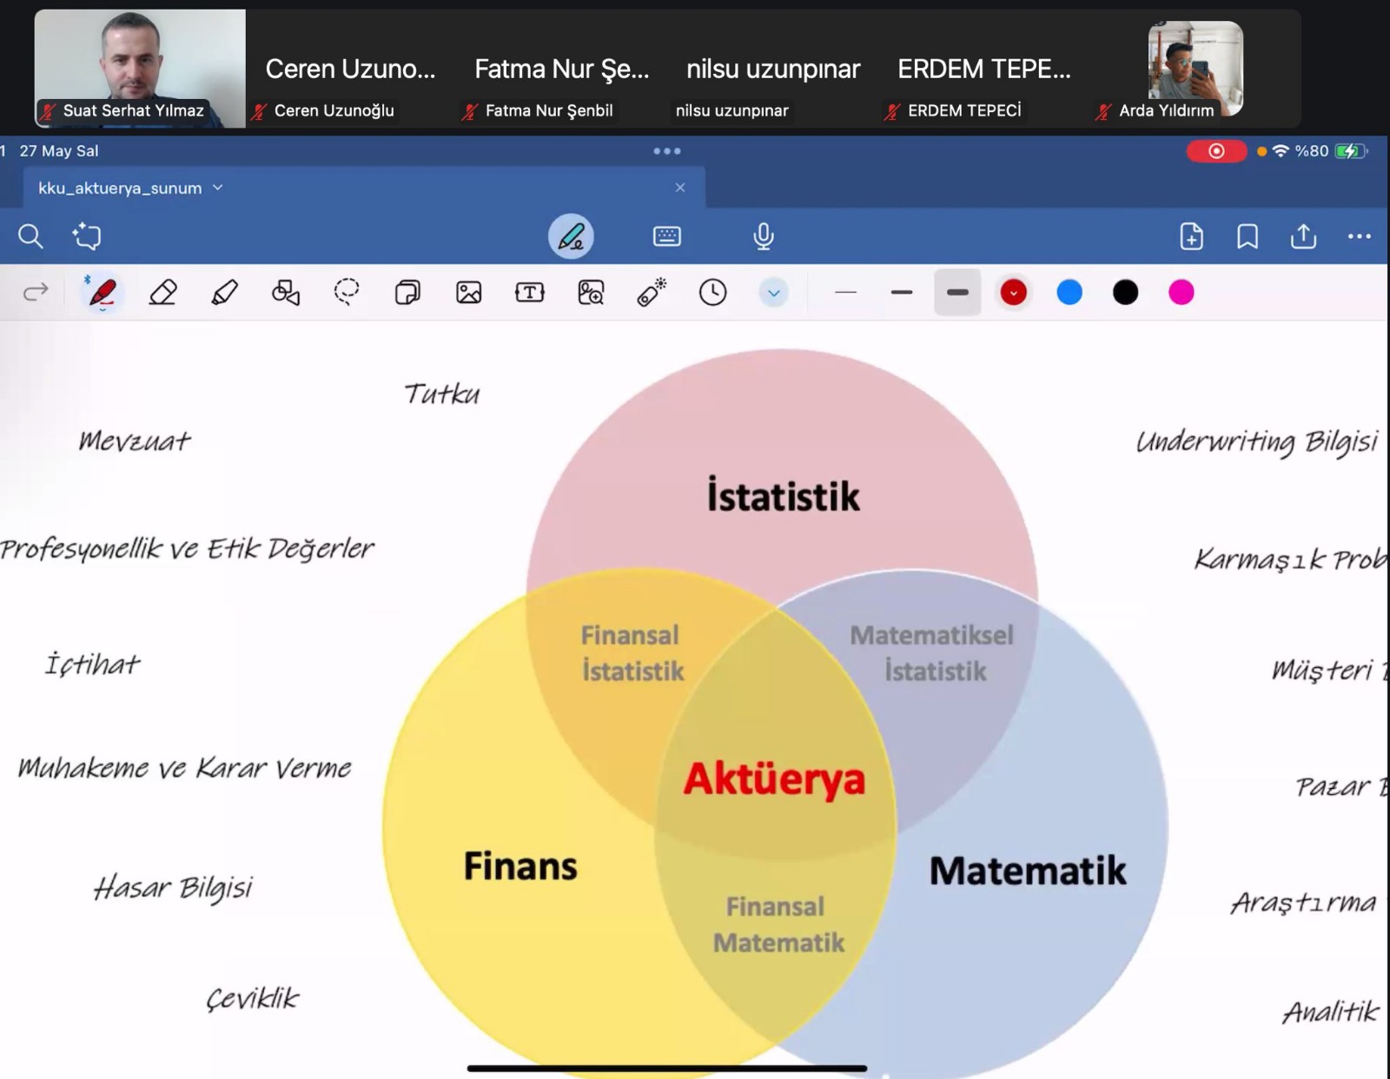Select the lasso selection tool
This screenshot has height=1079, width=1390.
[346, 293]
